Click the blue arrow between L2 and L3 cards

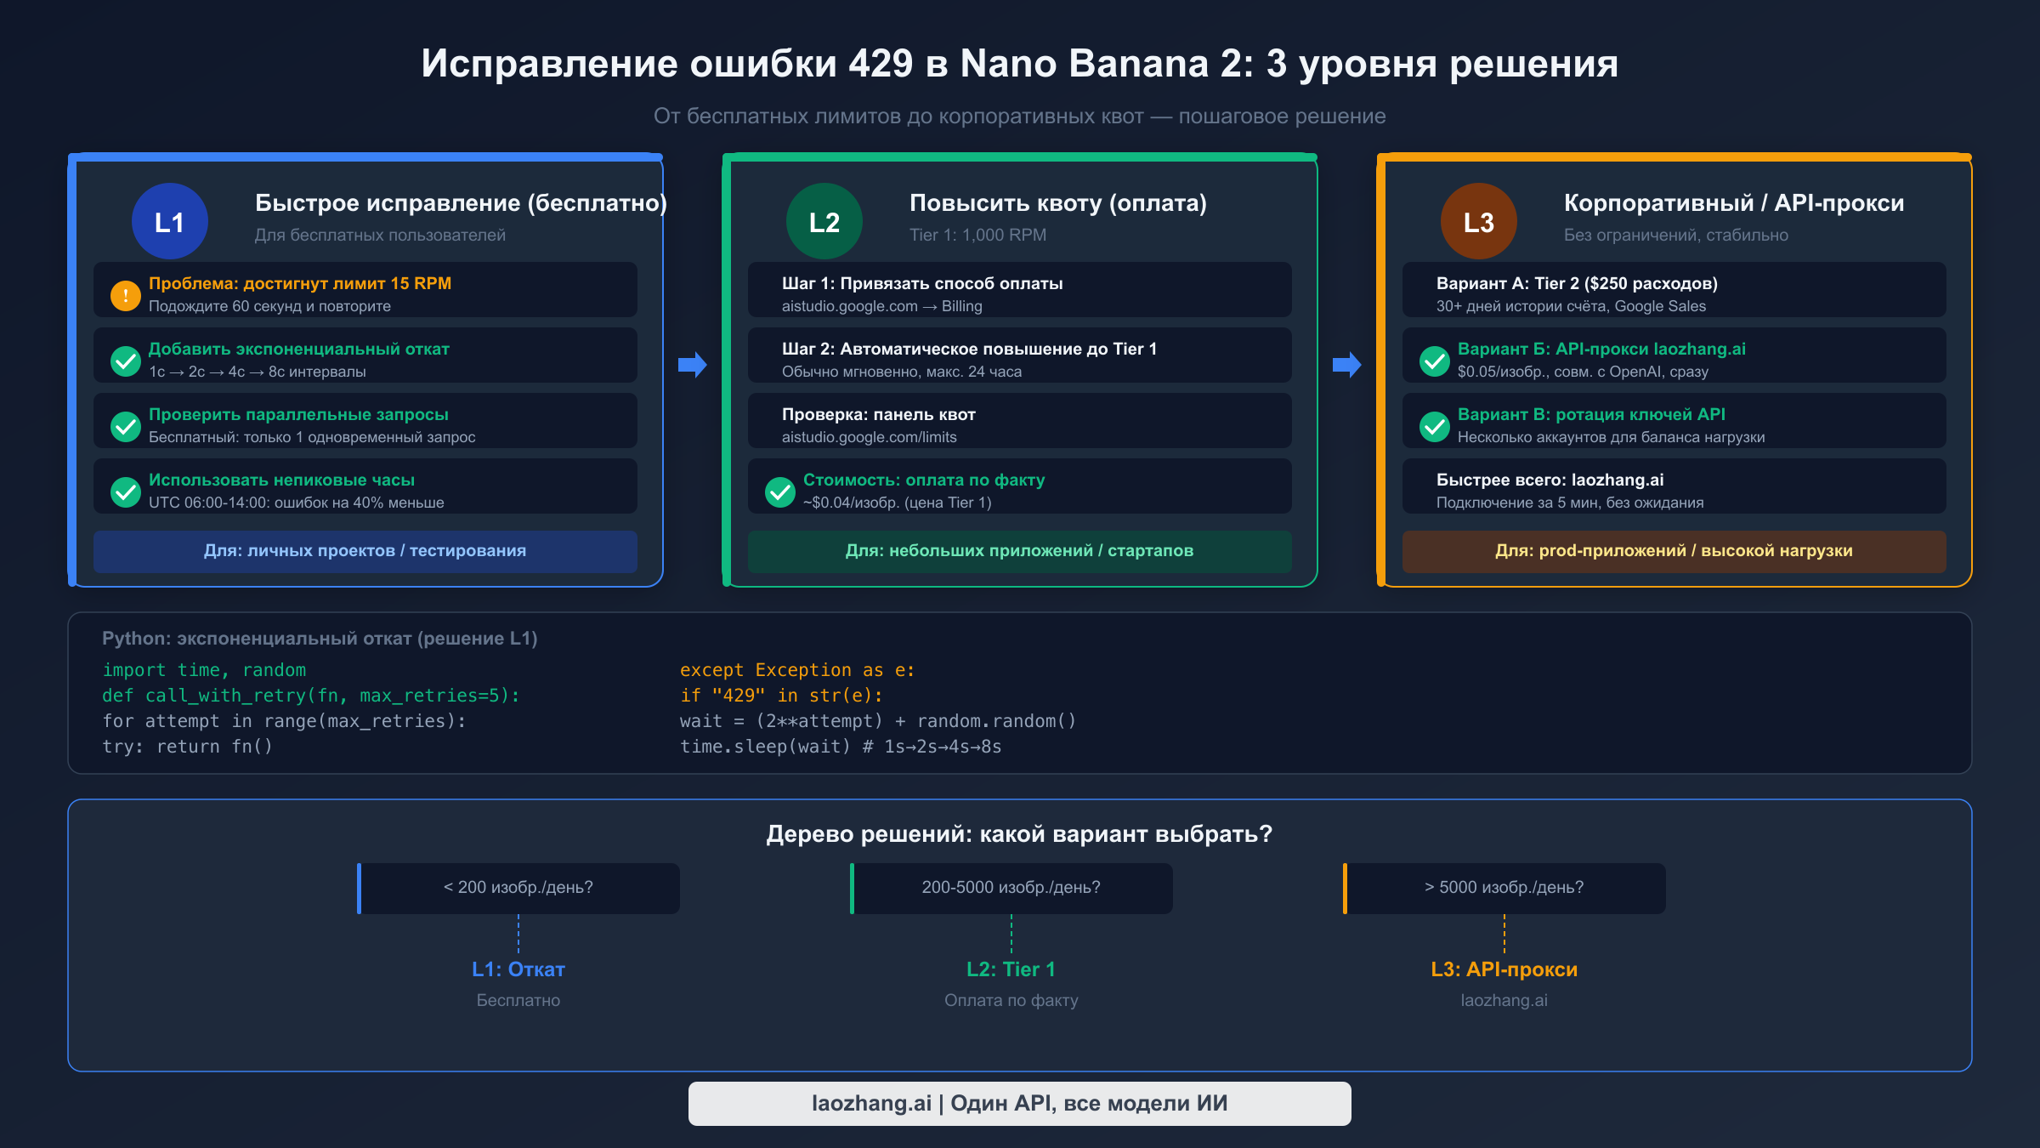pos(1346,366)
